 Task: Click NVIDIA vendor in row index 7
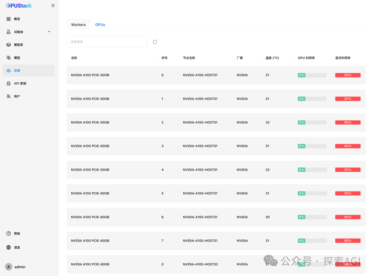click(x=242, y=241)
